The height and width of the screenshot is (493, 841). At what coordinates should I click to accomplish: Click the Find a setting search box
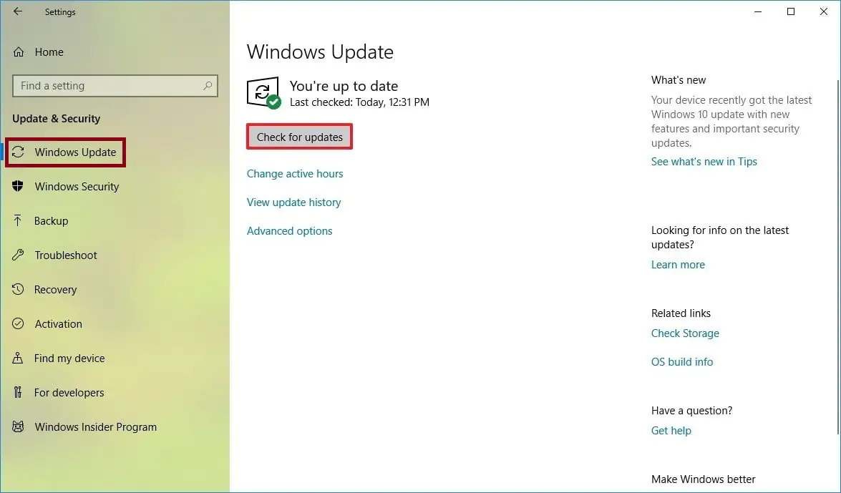tap(115, 85)
